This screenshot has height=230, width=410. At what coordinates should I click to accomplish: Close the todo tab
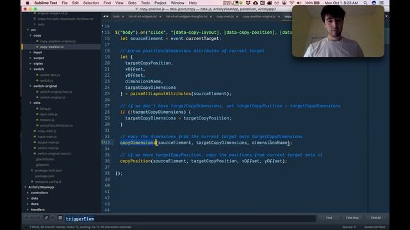[x=123, y=17]
